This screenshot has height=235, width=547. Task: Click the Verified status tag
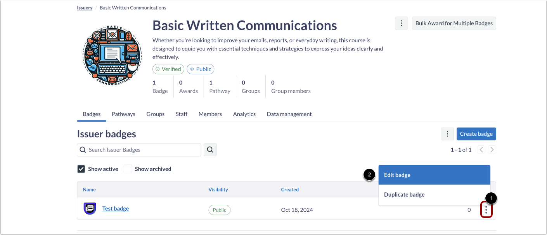coord(168,69)
